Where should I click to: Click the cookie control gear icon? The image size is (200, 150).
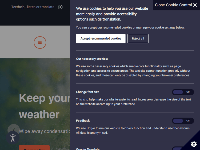(x=194, y=144)
